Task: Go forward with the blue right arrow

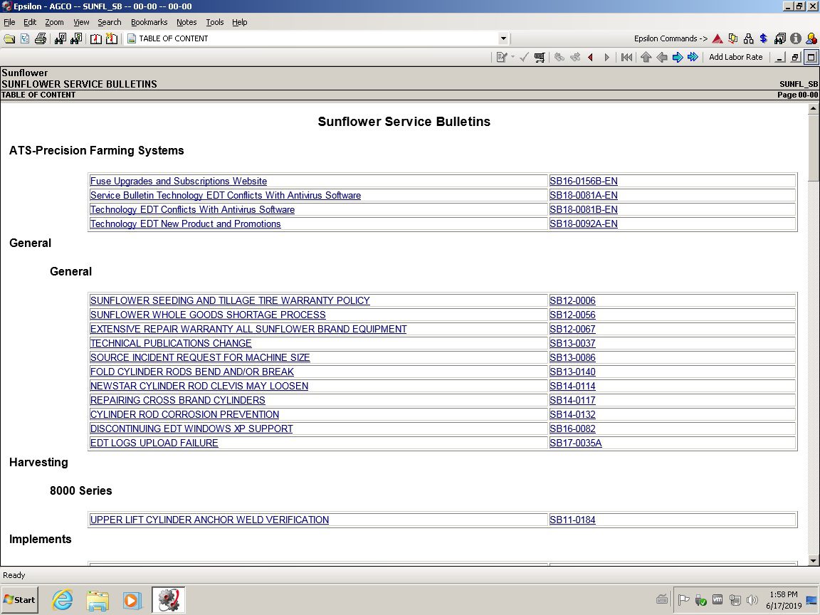Action: (x=677, y=58)
